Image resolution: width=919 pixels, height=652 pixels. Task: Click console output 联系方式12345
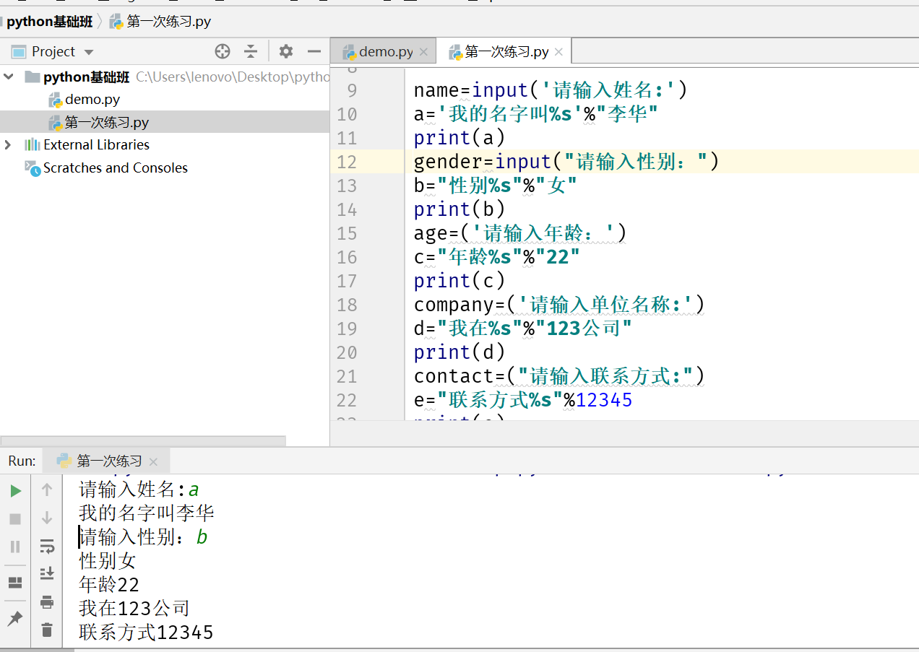click(x=146, y=633)
